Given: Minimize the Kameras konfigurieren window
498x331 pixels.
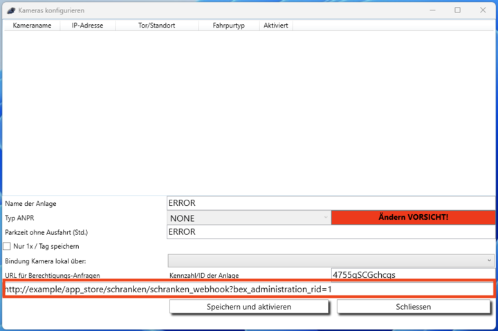Looking at the screenshot, I should pos(432,10).
